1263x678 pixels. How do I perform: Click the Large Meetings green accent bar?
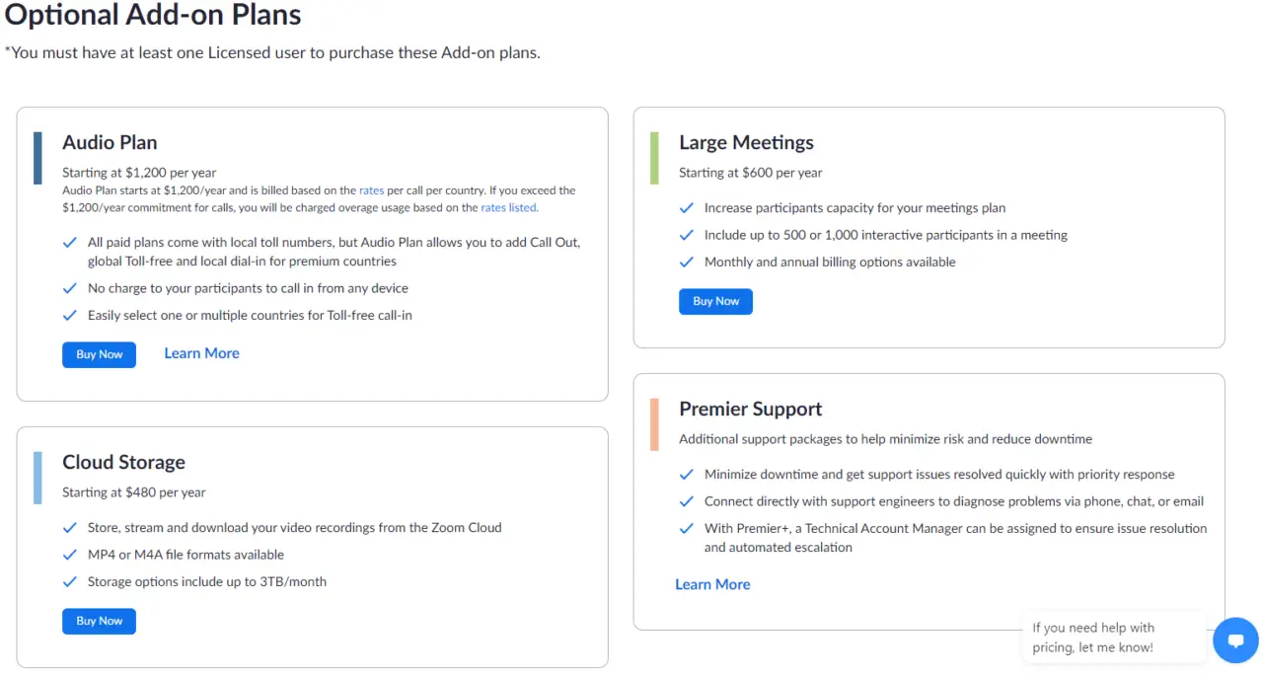click(x=654, y=158)
